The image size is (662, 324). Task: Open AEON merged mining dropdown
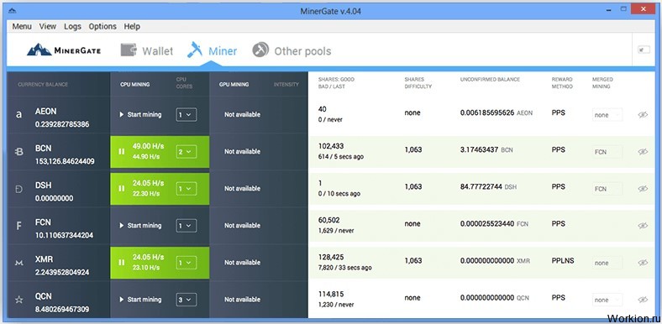point(607,115)
